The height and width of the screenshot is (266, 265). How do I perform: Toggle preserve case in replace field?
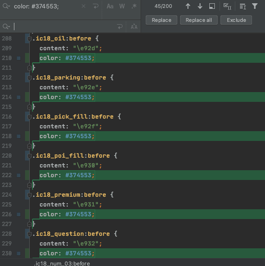tap(134, 27)
